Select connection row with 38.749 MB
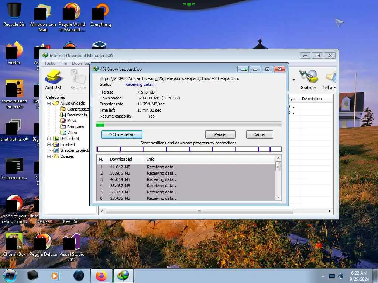The width and height of the screenshot is (378, 283). tap(186, 192)
